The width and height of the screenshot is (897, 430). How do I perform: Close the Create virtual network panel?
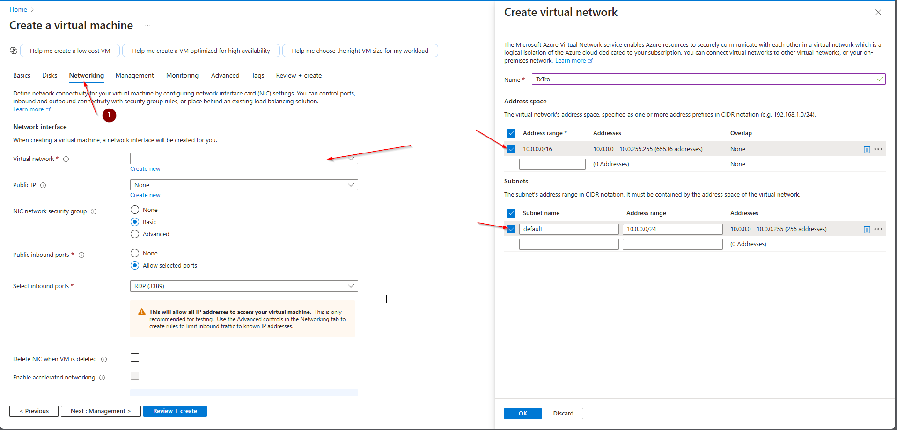pyautogui.click(x=878, y=12)
